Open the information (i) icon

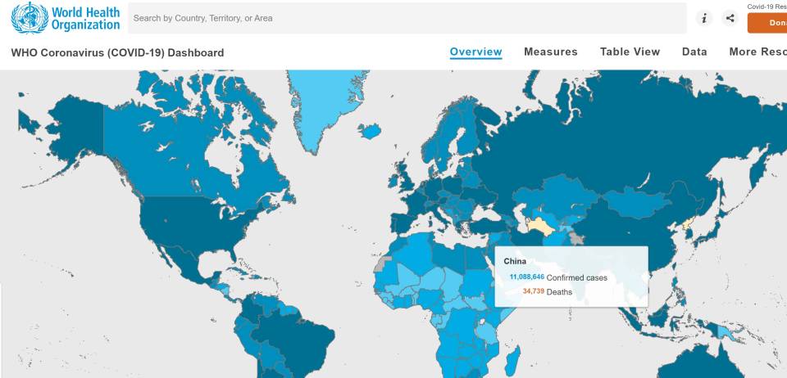tap(704, 19)
